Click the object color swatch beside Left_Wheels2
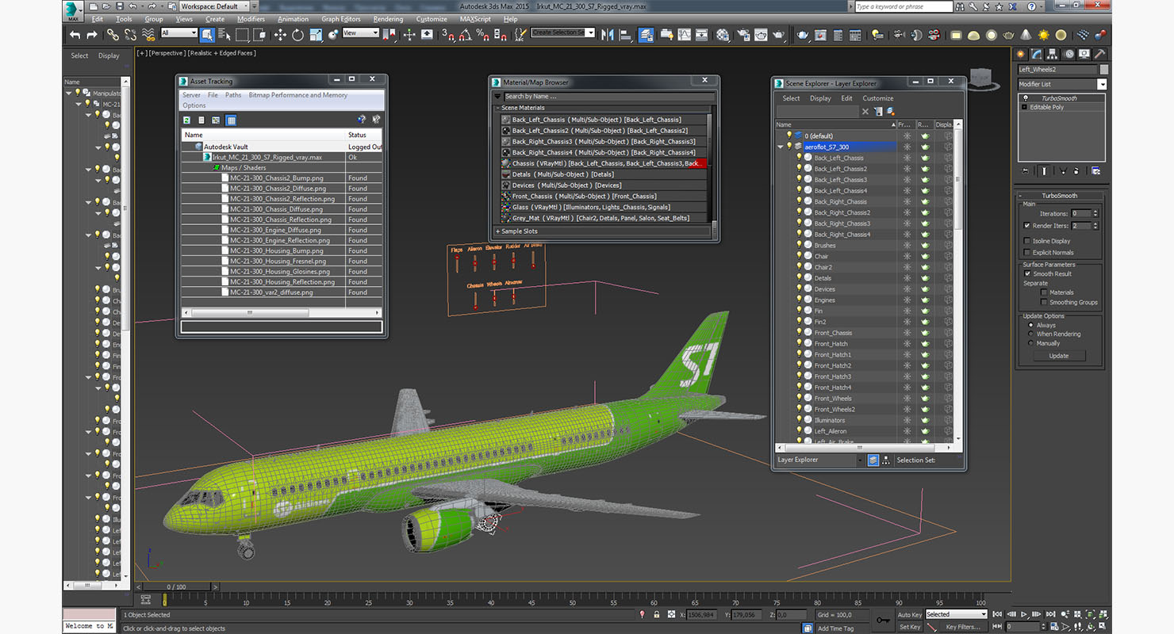Image resolution: width=1174 pixels, height=634 pixels. click(x=1104, y=69)
